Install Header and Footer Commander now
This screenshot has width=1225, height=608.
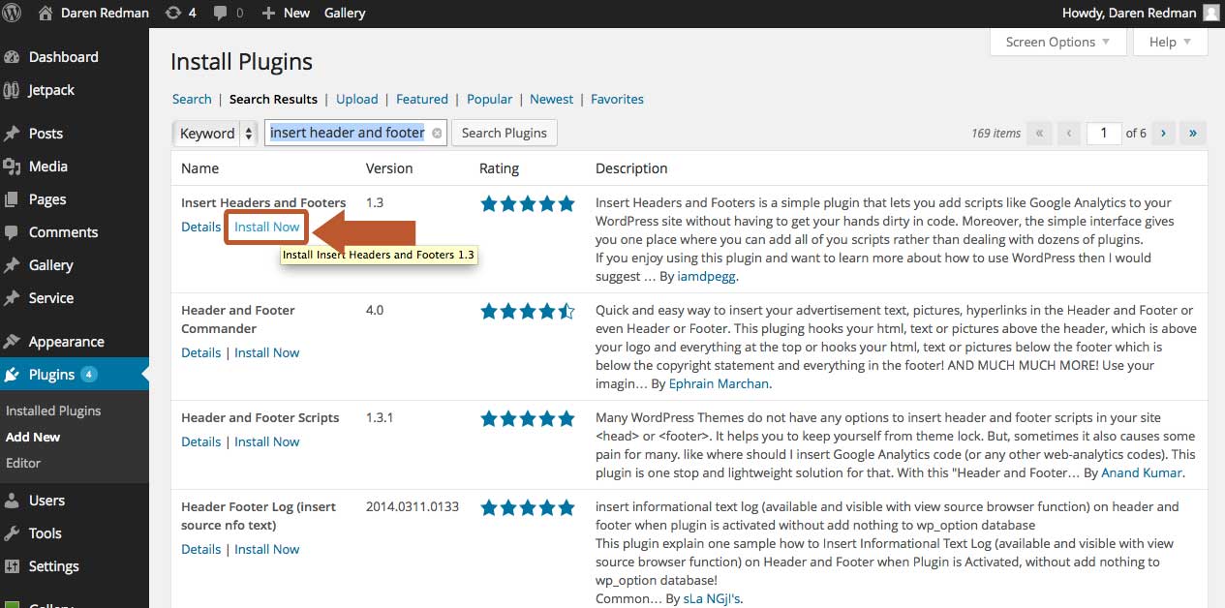[267, 352]
